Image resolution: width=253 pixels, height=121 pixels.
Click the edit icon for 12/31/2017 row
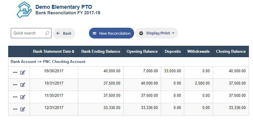point(23,109)
